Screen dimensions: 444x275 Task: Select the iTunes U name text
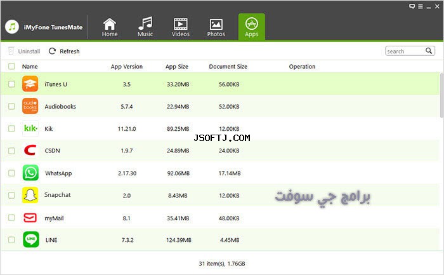point(56,84)
